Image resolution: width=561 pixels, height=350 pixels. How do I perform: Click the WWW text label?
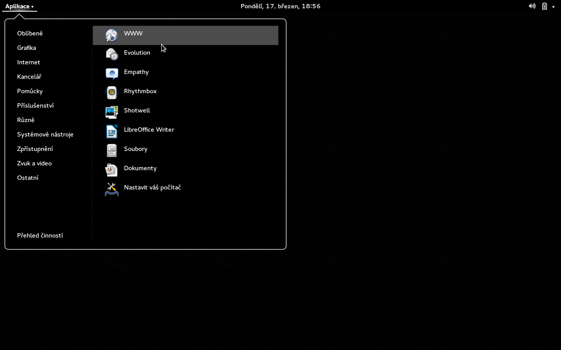click(x=133, y=33)
